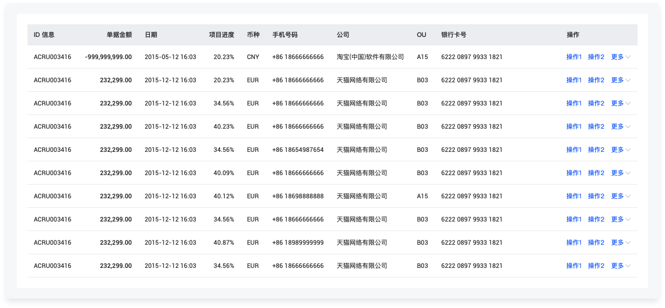Select the amount -999,999,999.00
This screenshot has height=308, width=665.
(x=108, y=57)
